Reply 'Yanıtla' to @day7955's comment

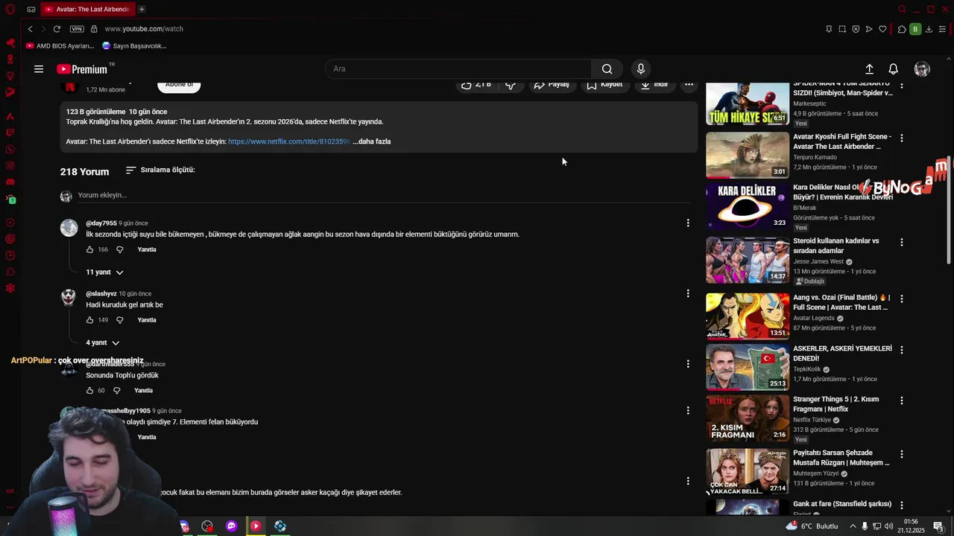click(x=147, y=249)
